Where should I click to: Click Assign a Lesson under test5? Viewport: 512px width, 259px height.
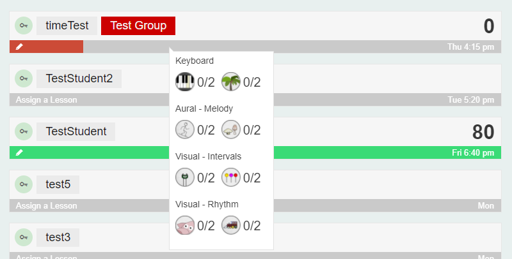pos(46,205)
